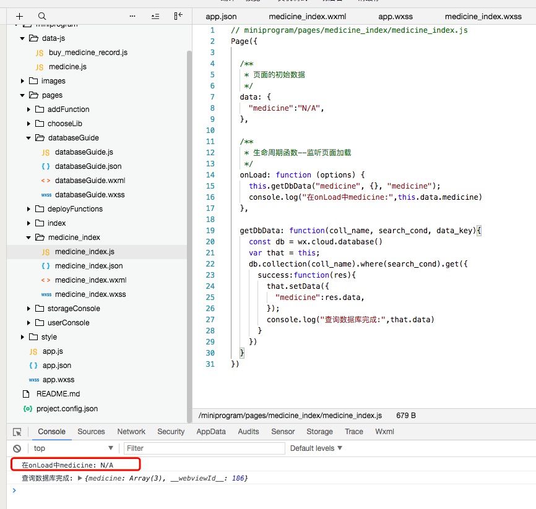The image size is (536, 509).
Task: Open the Default levels dropdown
Action: click(316, 448)
